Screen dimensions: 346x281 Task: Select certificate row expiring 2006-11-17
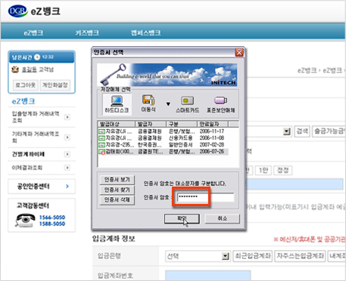click(163, 131)
